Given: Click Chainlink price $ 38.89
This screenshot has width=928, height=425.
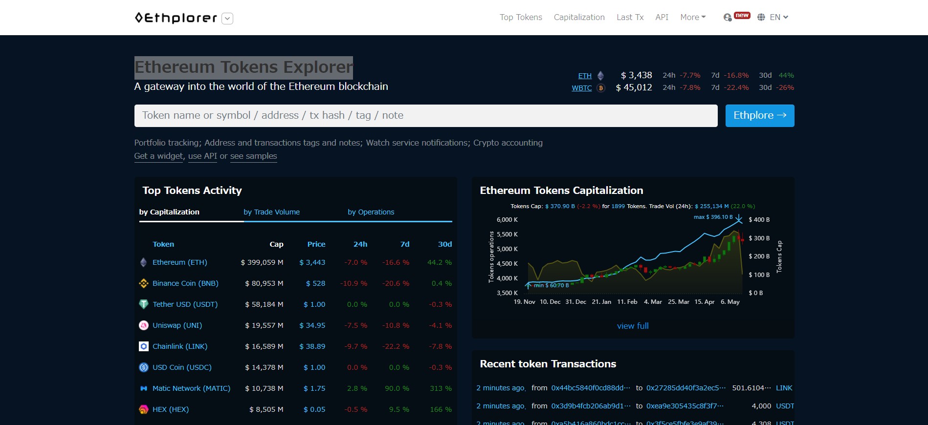Looking at the screenshot, I should [312, 346].
